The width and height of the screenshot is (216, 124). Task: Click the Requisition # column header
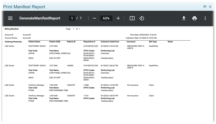(x=89, y=42)
